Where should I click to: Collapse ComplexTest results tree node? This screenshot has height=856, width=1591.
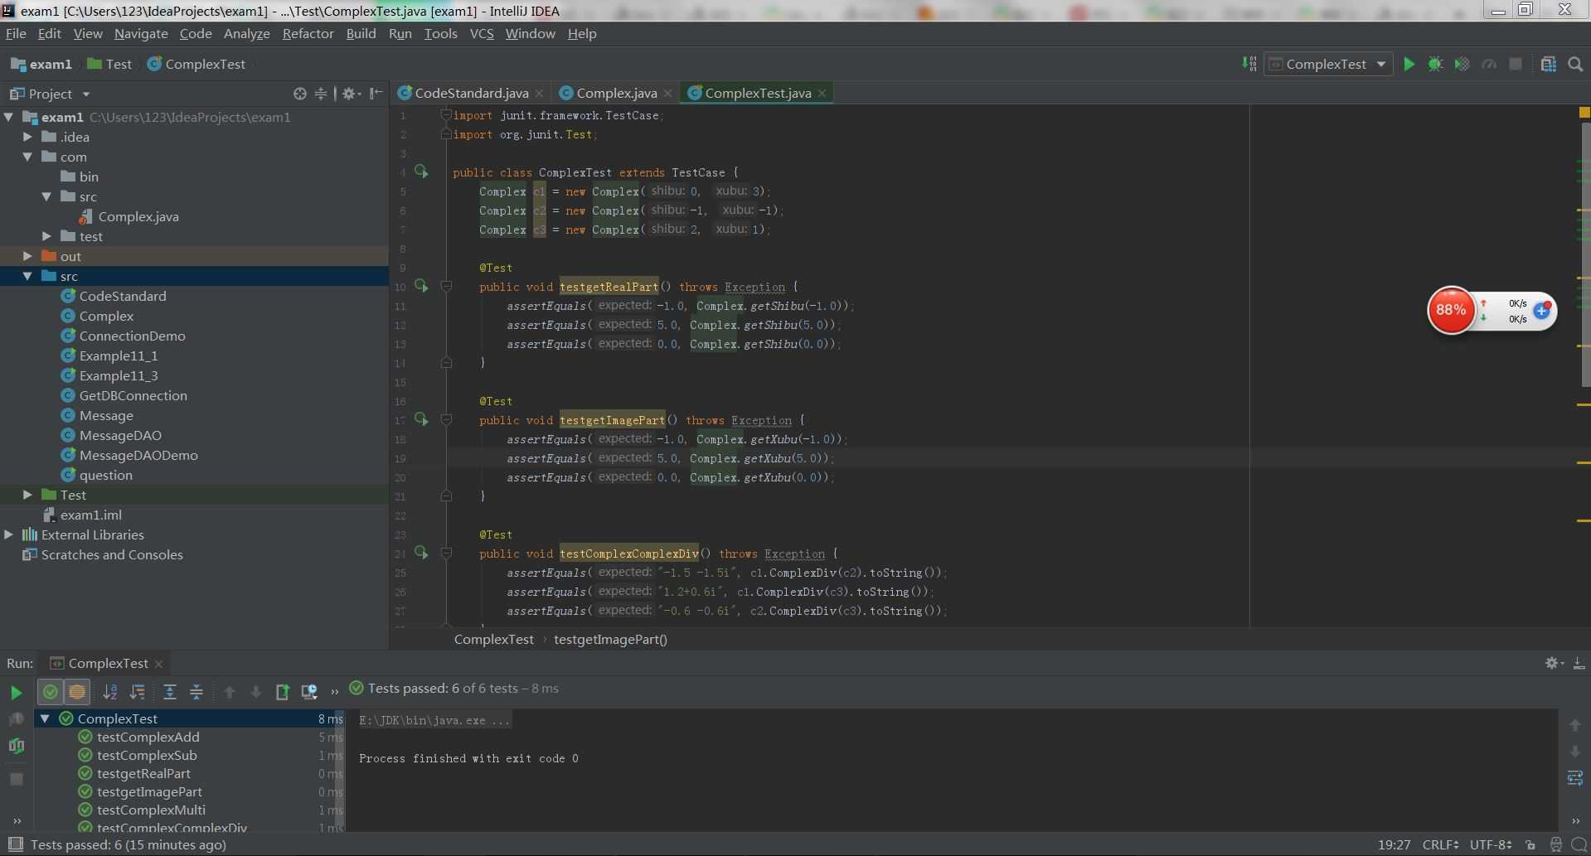point(46,718)
